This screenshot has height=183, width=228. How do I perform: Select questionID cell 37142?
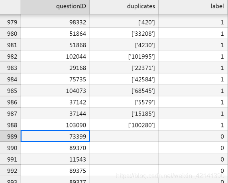(x=55, y=102)
